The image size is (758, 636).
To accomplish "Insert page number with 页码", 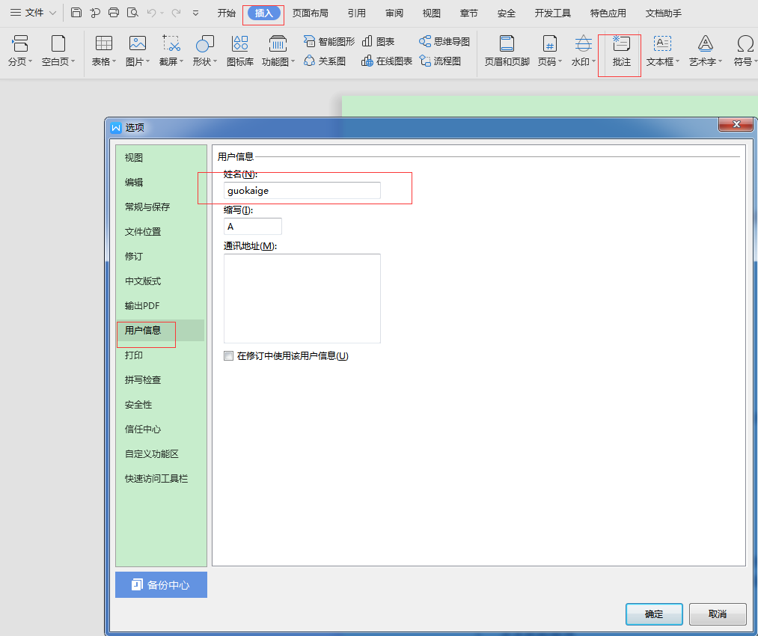I will coord(550,51).
